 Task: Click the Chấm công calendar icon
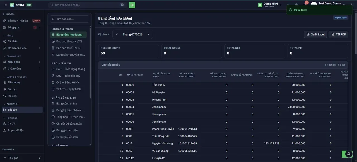tap(5, 68)
